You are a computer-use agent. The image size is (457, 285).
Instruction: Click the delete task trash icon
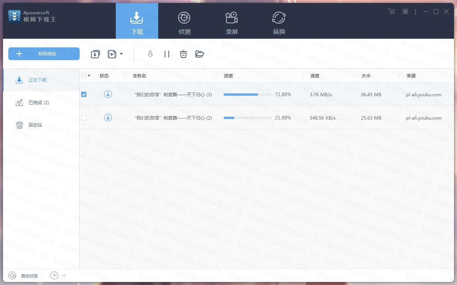[183, 54]
